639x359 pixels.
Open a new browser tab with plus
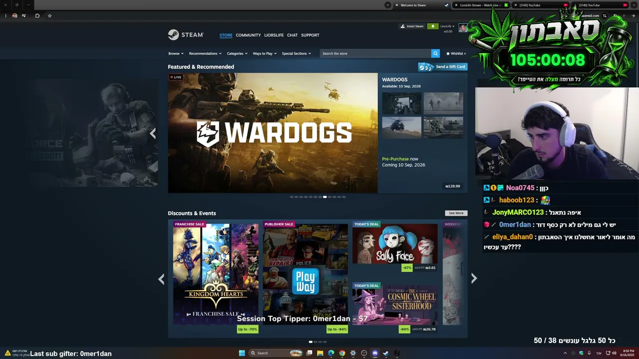point(388,5)
